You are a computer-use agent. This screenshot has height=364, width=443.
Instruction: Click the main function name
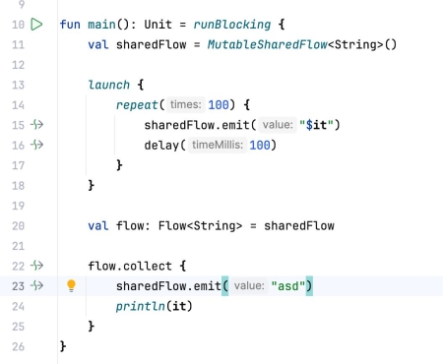tap(101, 25)
